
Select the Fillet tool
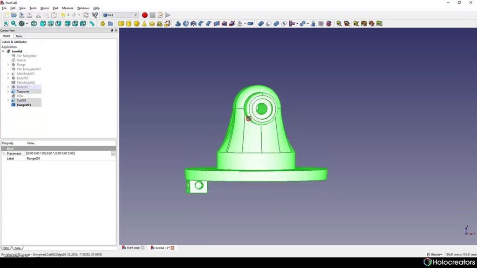click(x=201, y=24)
